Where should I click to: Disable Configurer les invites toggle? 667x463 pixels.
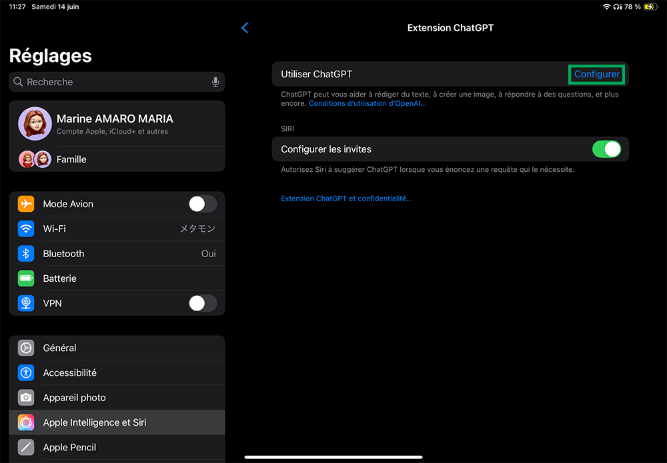pyautogui.click(x=606, y=149)
